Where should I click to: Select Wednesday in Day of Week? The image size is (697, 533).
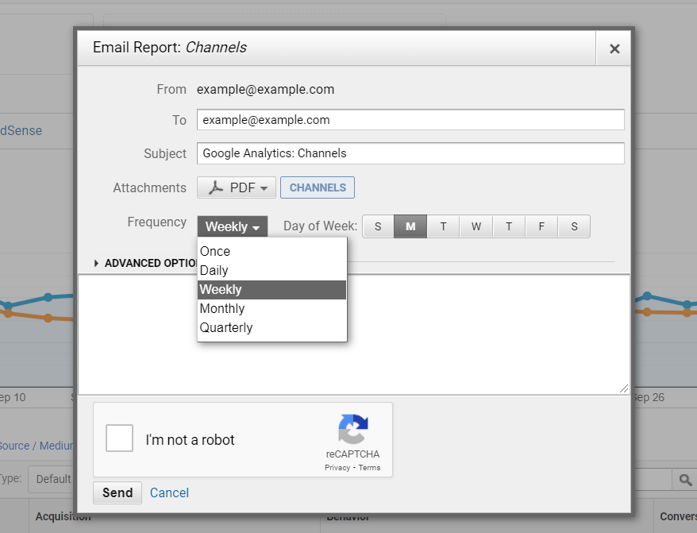click(476, 226)
